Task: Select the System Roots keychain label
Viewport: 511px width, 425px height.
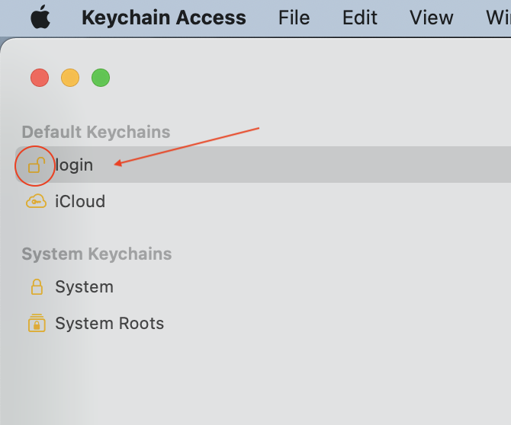Action: tap(109, 324)
